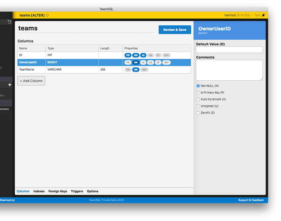Check the Is Primary Key (P) checkbox
This screenshot has width=281, height=221.
(x=198, y=92)
